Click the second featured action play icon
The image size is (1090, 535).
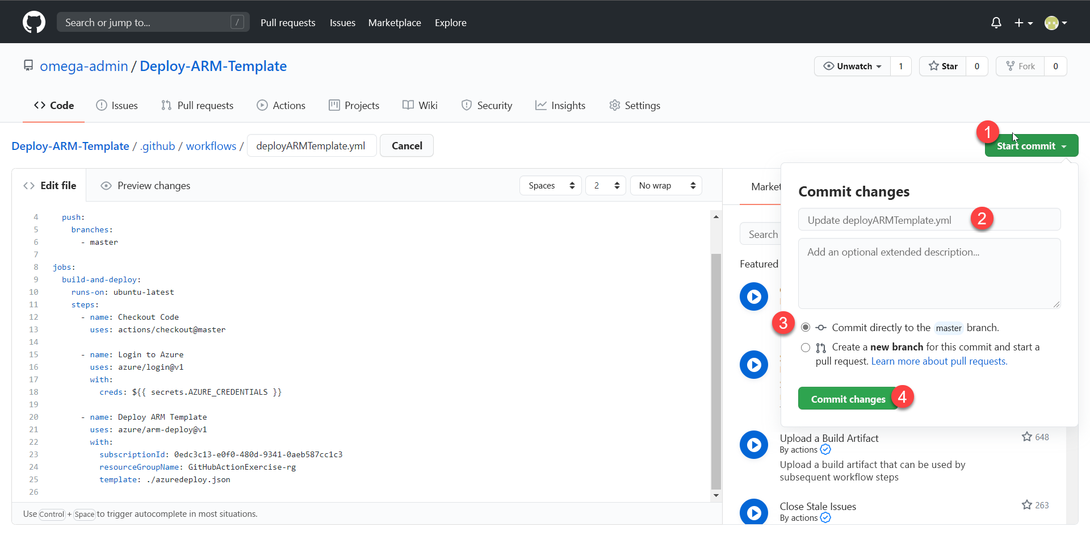754,365
